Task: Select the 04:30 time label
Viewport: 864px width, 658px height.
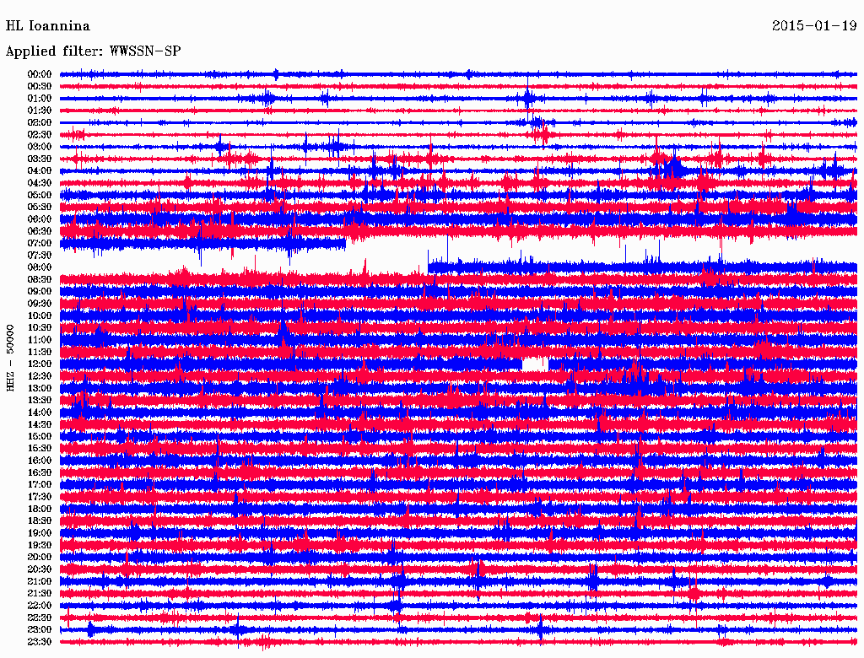Action: (40, 183)
